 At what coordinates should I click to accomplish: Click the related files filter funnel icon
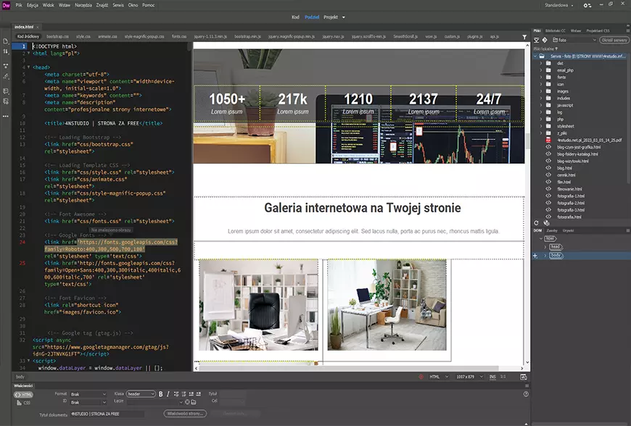(x=524, y=37)
